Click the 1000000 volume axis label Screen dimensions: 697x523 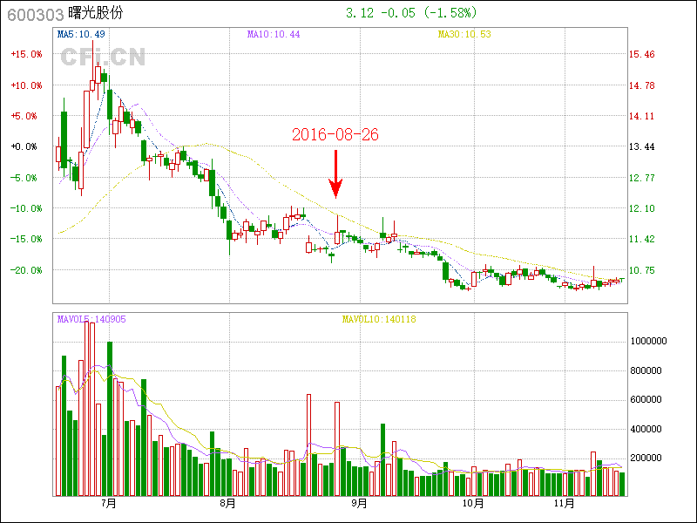point(647,342)
